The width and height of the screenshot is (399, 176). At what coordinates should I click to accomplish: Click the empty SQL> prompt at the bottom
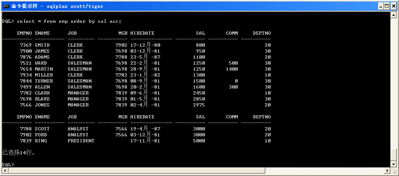coord(8,165)
